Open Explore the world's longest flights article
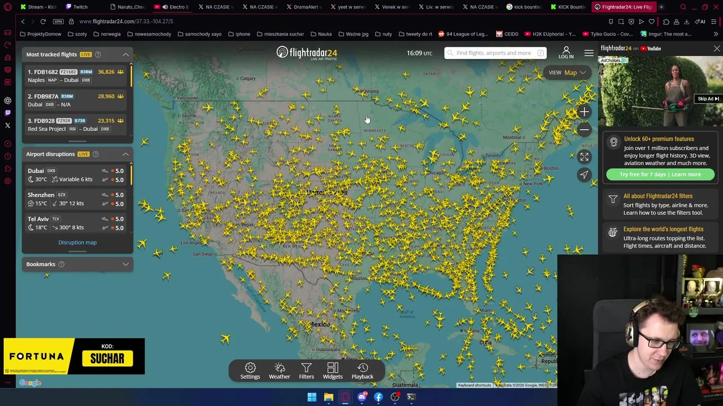This screenshot has height=406, width=723. point(663,230)
